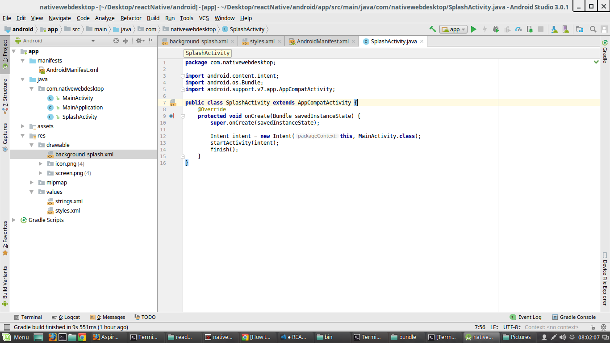Click override gutter icon on line 9
610x343 pixels.
coord(172,116)
